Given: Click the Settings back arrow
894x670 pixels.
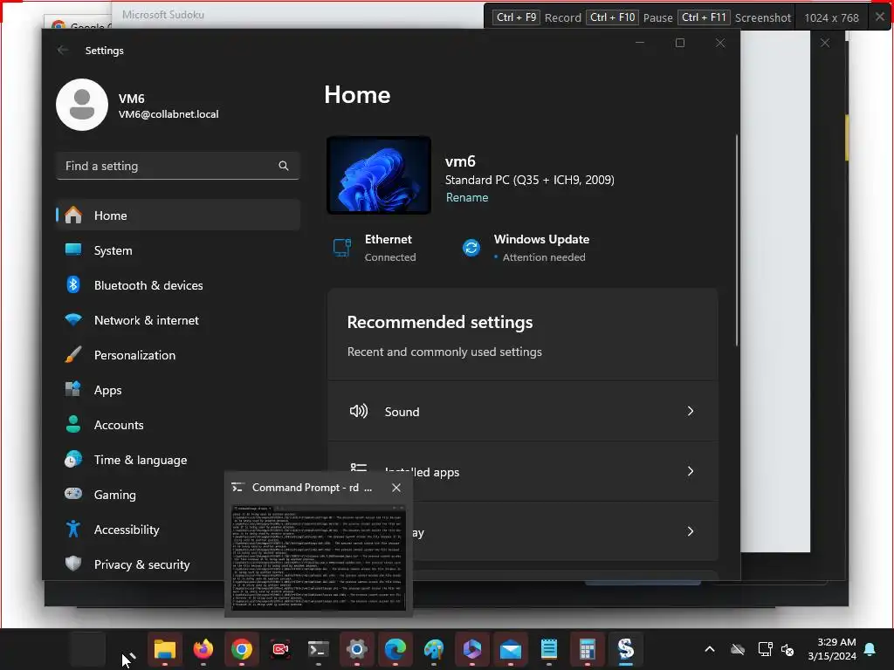Looking at the screenshot, I should [63, 50].
